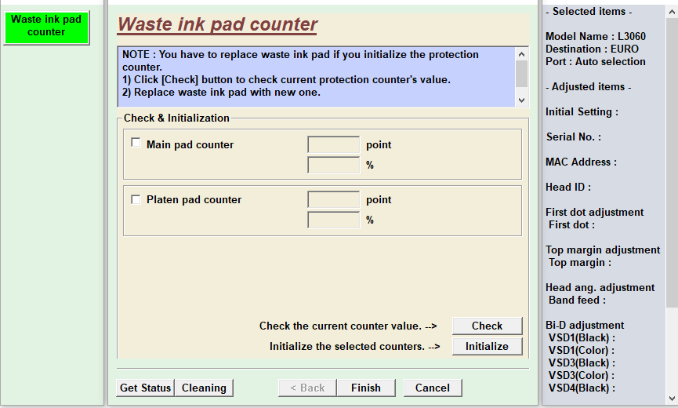Click the Main pad counter point field
This screenshot has height=408, width=678.
click(x=333, y=144)
